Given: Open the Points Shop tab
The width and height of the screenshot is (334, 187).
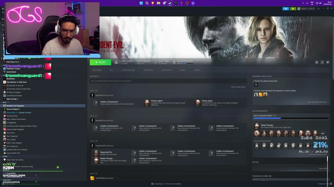Looking at the screenshot, I should coord(148,70).
